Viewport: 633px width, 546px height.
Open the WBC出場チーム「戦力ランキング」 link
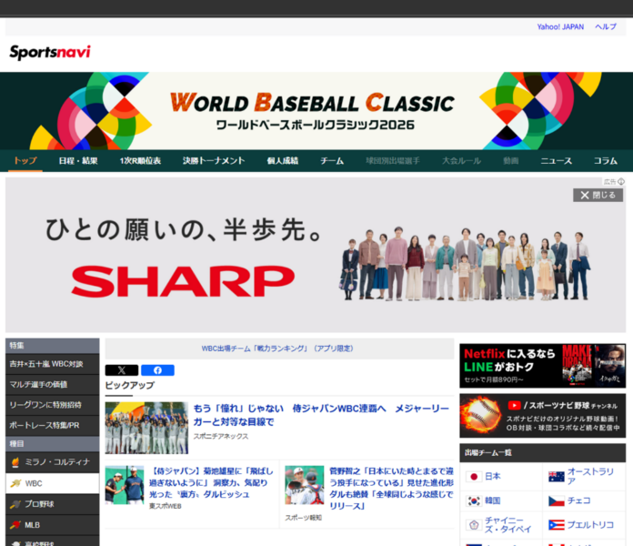[x=279, y=349]
